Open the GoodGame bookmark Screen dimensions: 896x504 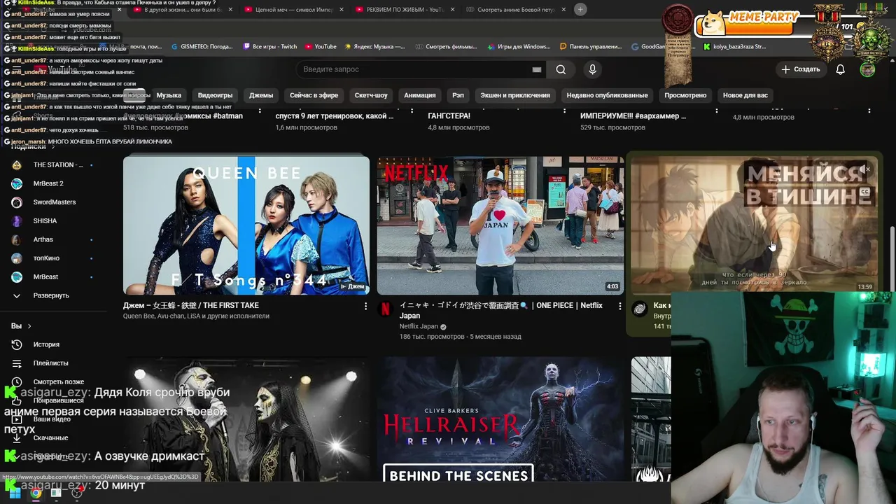(650, 47)
